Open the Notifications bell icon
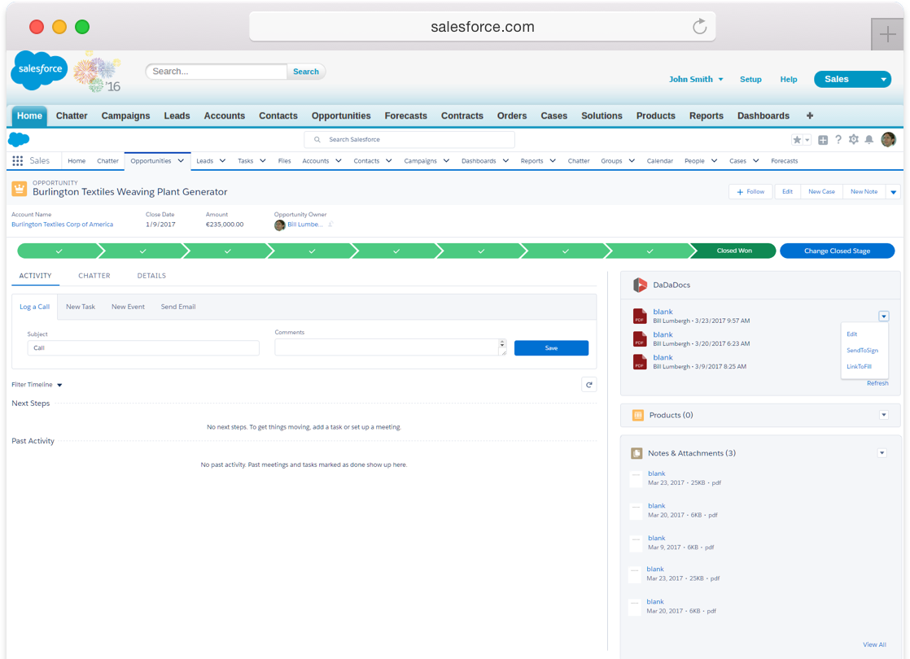The height and width of the screenshot is (659, 910). [x=868, y=139]
